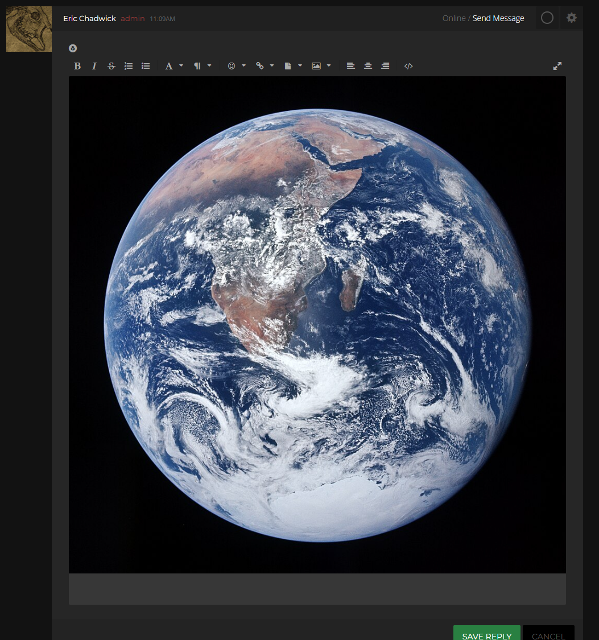The width and height of the screenshot is (599, 640).
Task: Open the Eric Chadwick username link
Action: 89,18
